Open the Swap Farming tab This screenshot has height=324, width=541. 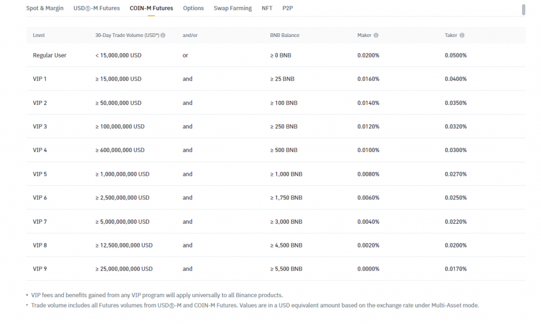click(x=232, y=8)
